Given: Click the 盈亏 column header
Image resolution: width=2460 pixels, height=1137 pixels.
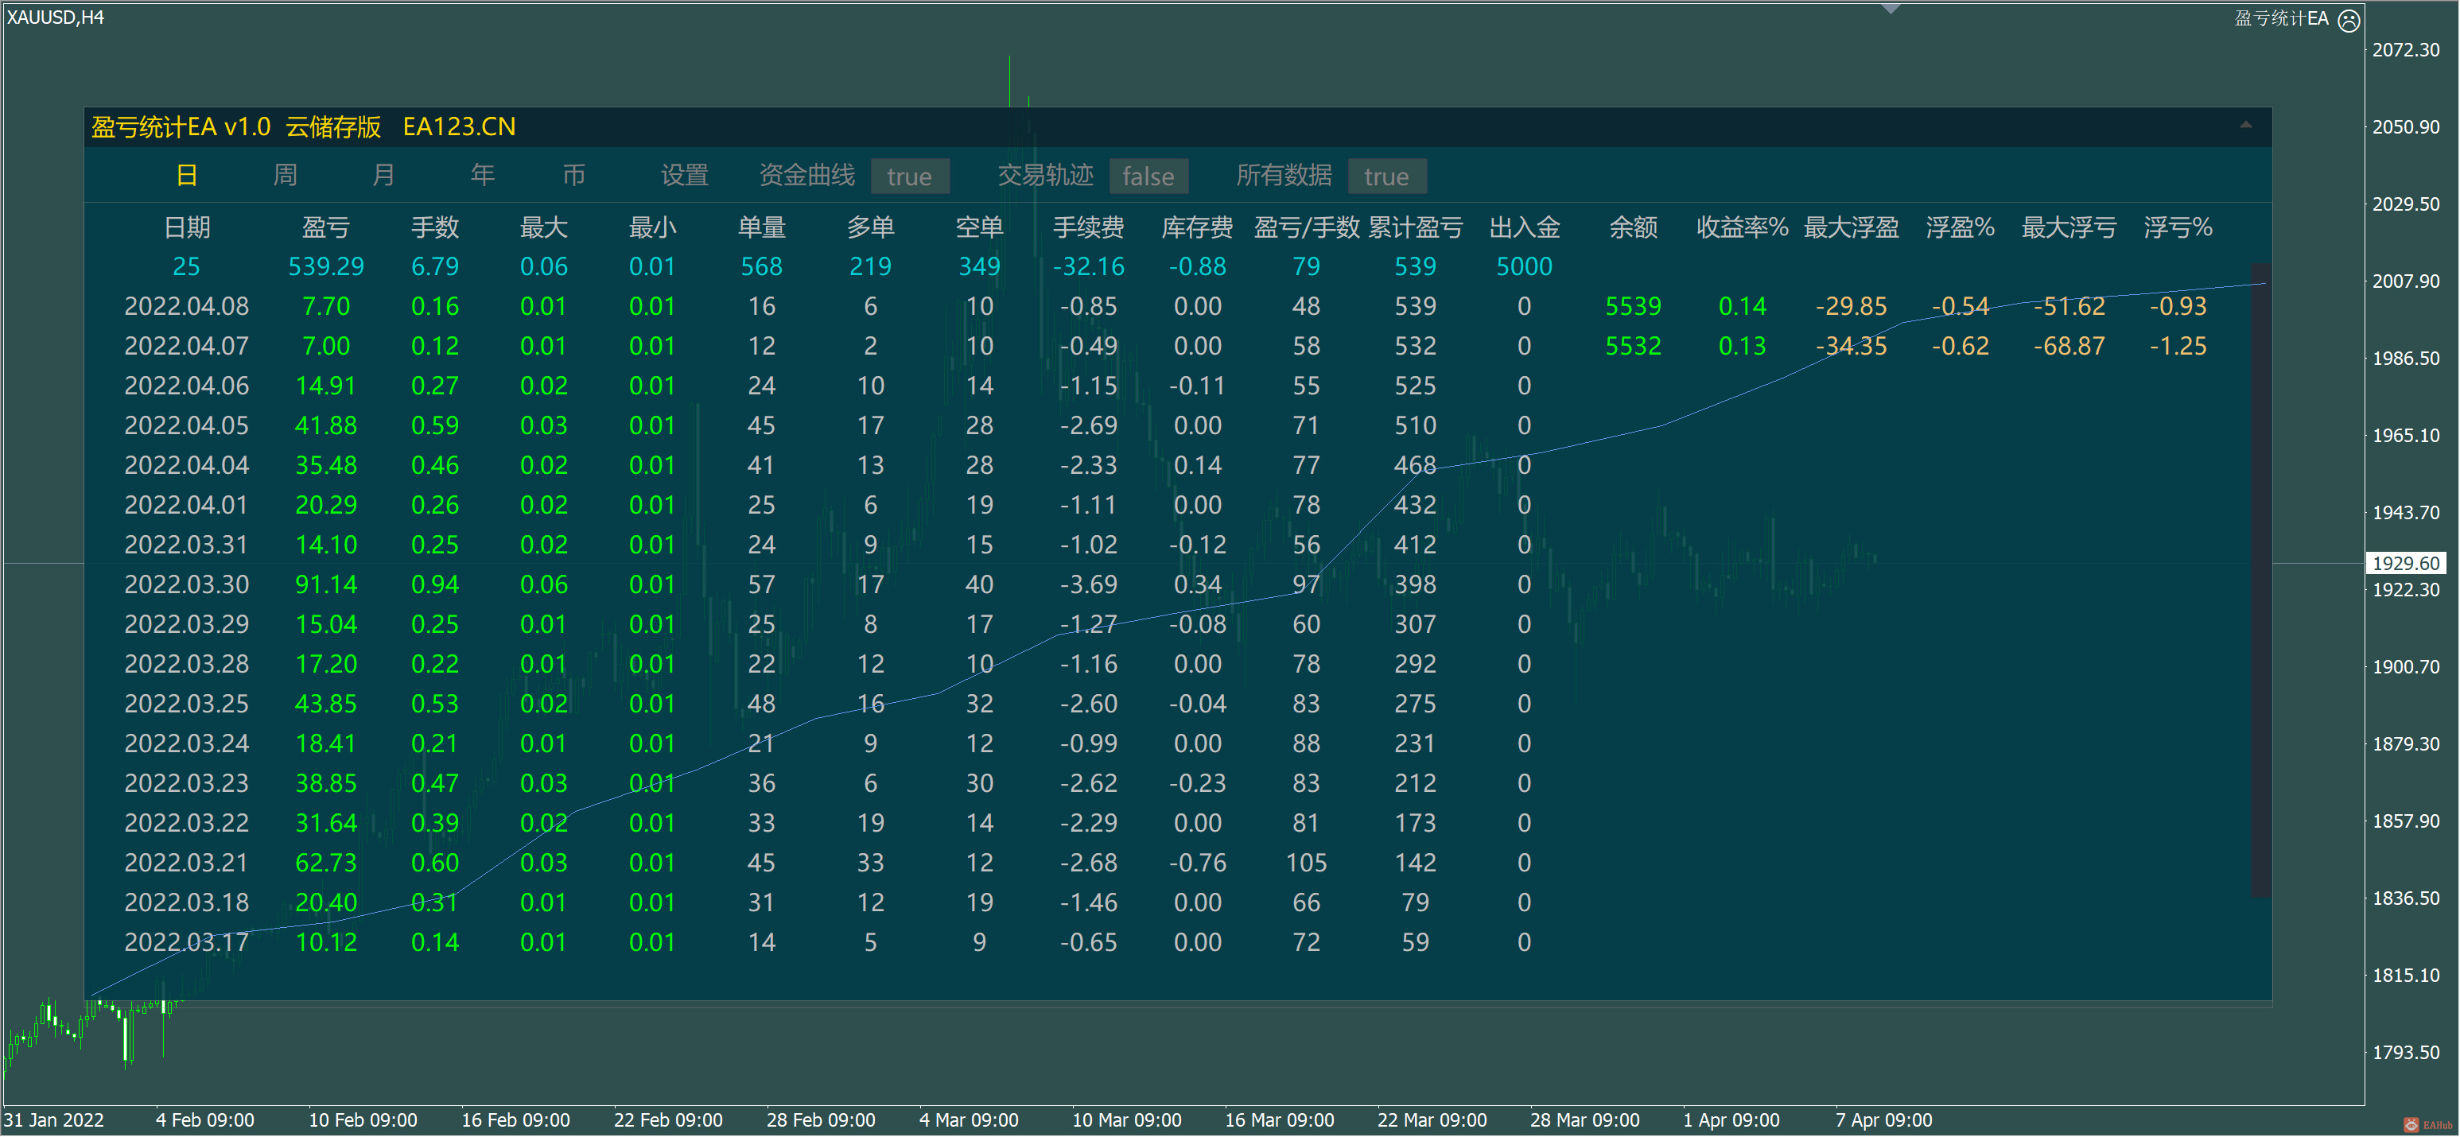Looking at the screenshot, I should [325, 227].
